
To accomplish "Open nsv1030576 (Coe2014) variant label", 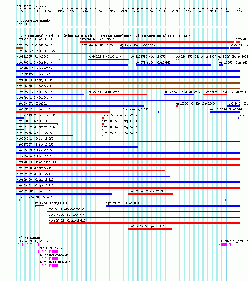I will (x=33, y=104).
